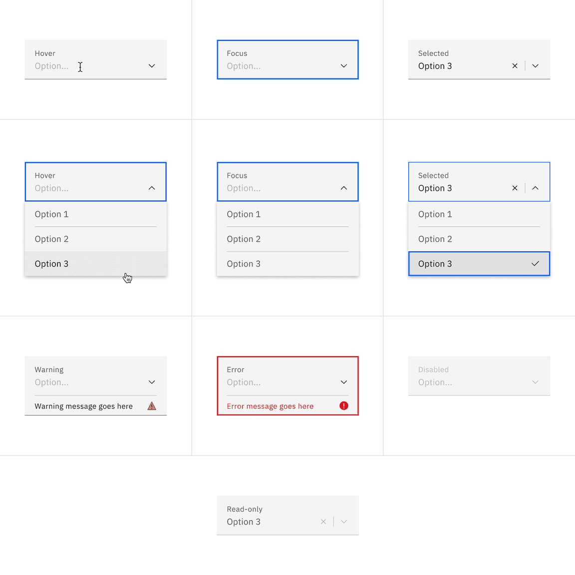Collapse the expanded Focus dropdown chevron
Viewport: 575px width, 575px height.
click(343, 188)
